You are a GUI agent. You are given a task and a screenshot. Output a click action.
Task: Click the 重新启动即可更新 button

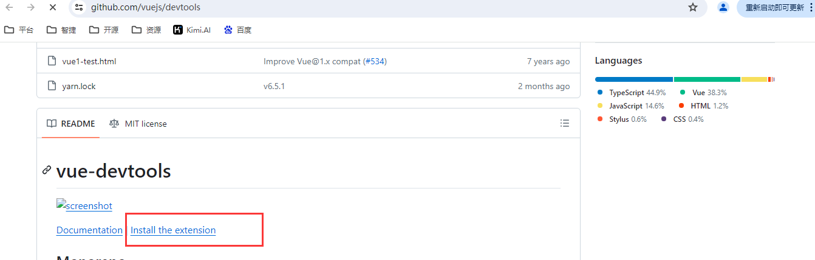click(776, 7)
